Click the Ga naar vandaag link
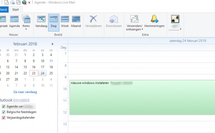 tap(25, 92)
